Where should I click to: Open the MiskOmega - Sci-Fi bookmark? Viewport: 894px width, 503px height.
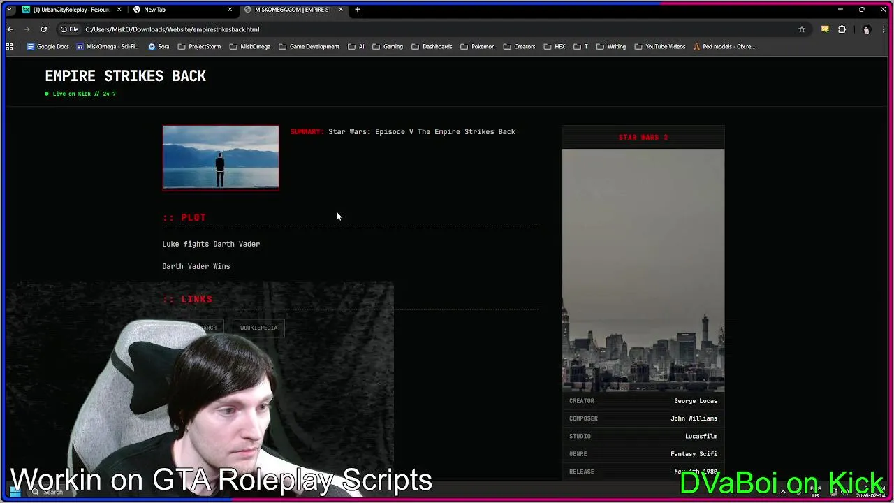pos(108,47)
